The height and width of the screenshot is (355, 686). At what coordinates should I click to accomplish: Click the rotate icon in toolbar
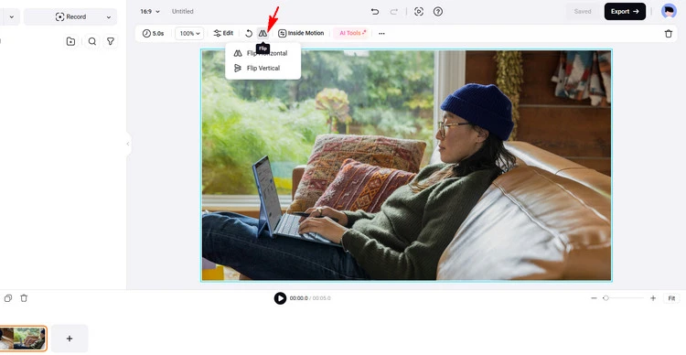point(249,33)
